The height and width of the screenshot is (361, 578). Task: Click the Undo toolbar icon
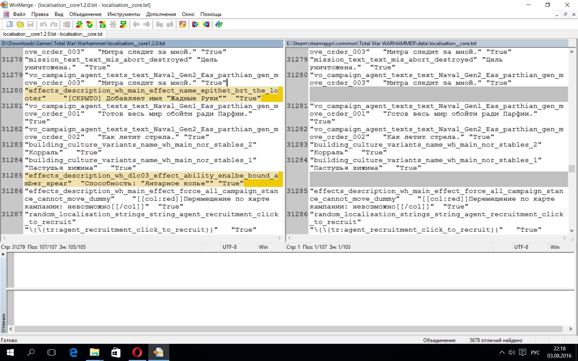[43, 24]
